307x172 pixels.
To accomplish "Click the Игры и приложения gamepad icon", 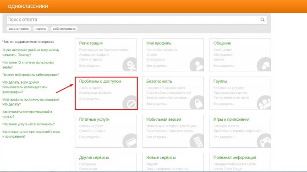I will (264, 140).
